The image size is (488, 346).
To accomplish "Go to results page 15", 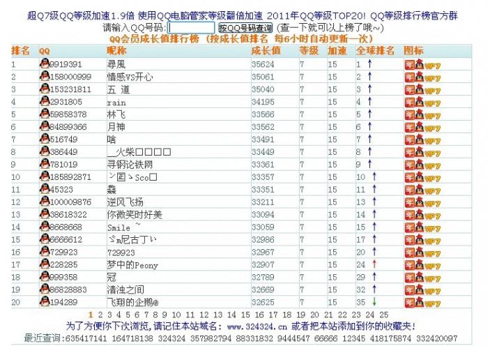I will 245,315.
